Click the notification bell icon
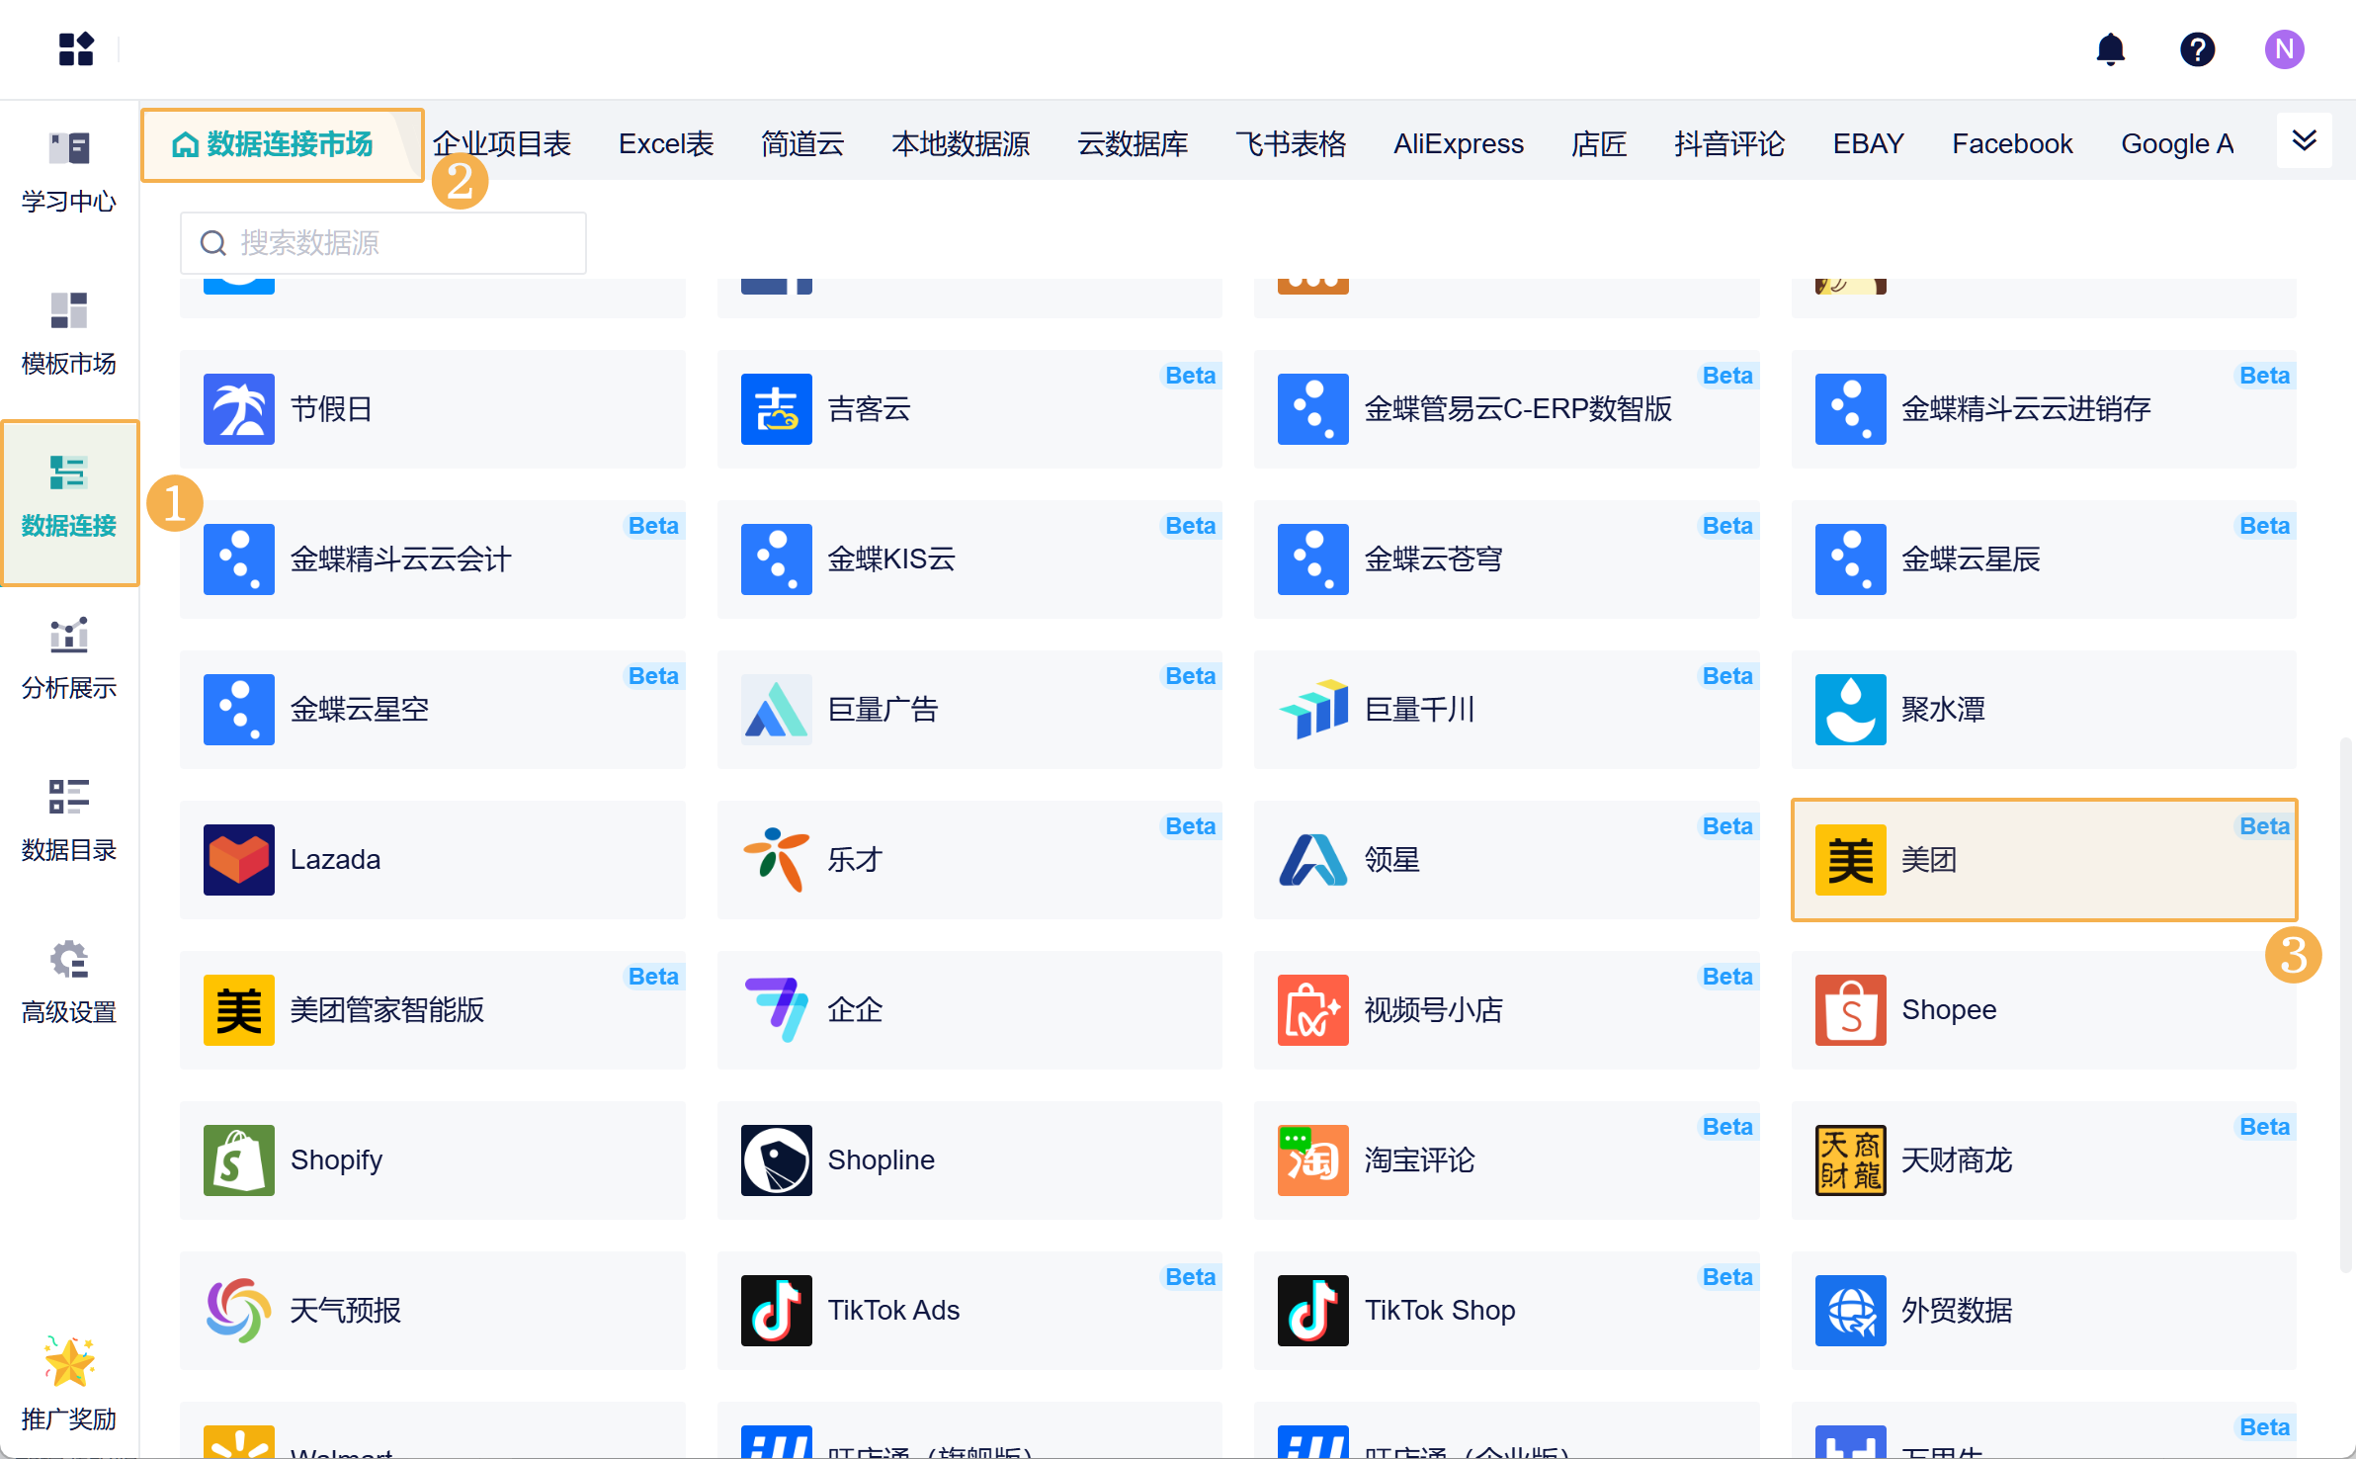2356x1459 pixels. [2110, 48]
